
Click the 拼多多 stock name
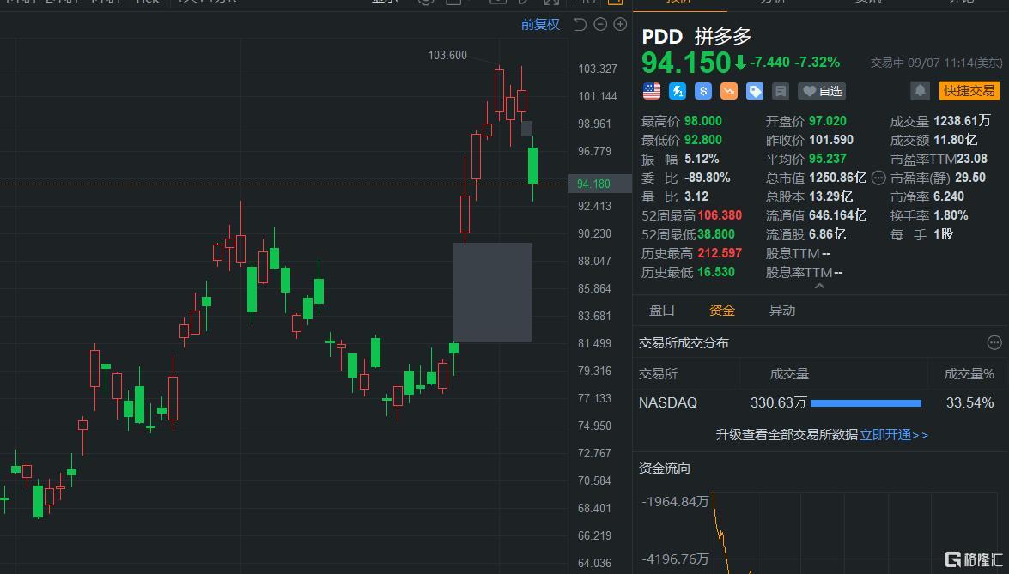723,37
